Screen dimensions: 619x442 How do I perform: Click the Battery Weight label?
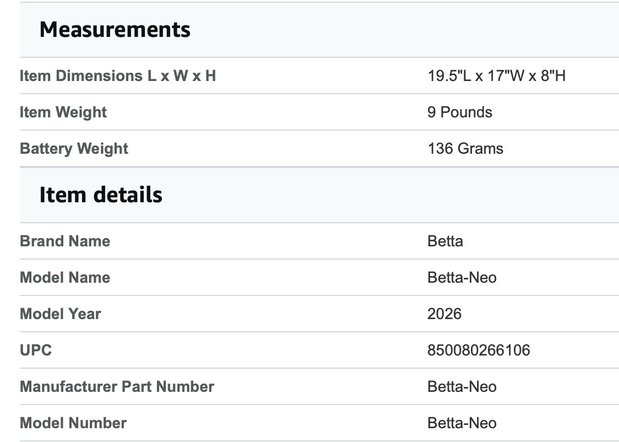pyautogui.click(x=74, y=148)
